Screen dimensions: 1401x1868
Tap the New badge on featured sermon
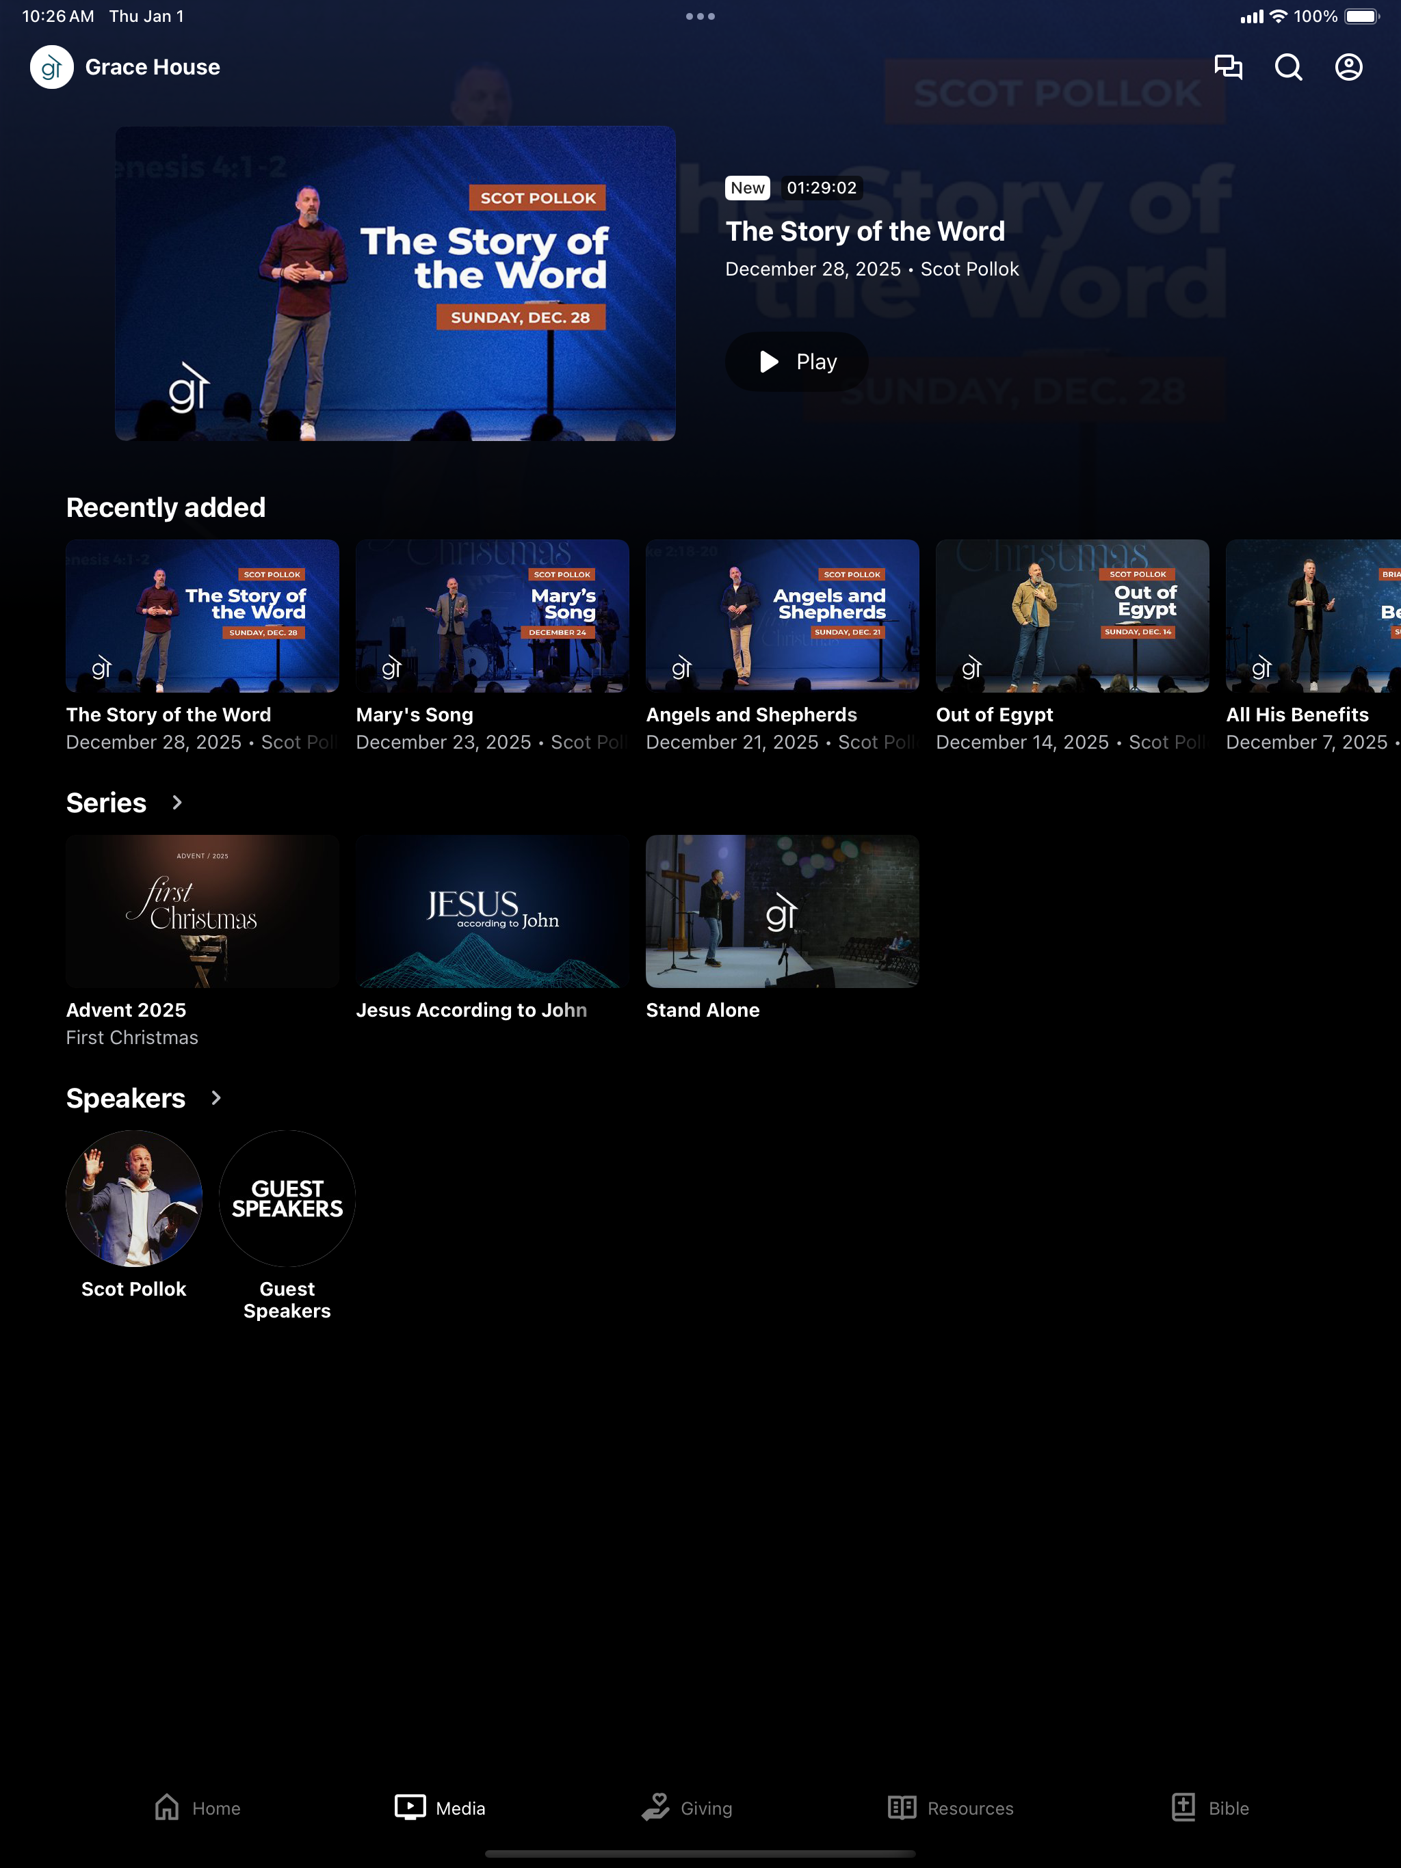point(748,187)
